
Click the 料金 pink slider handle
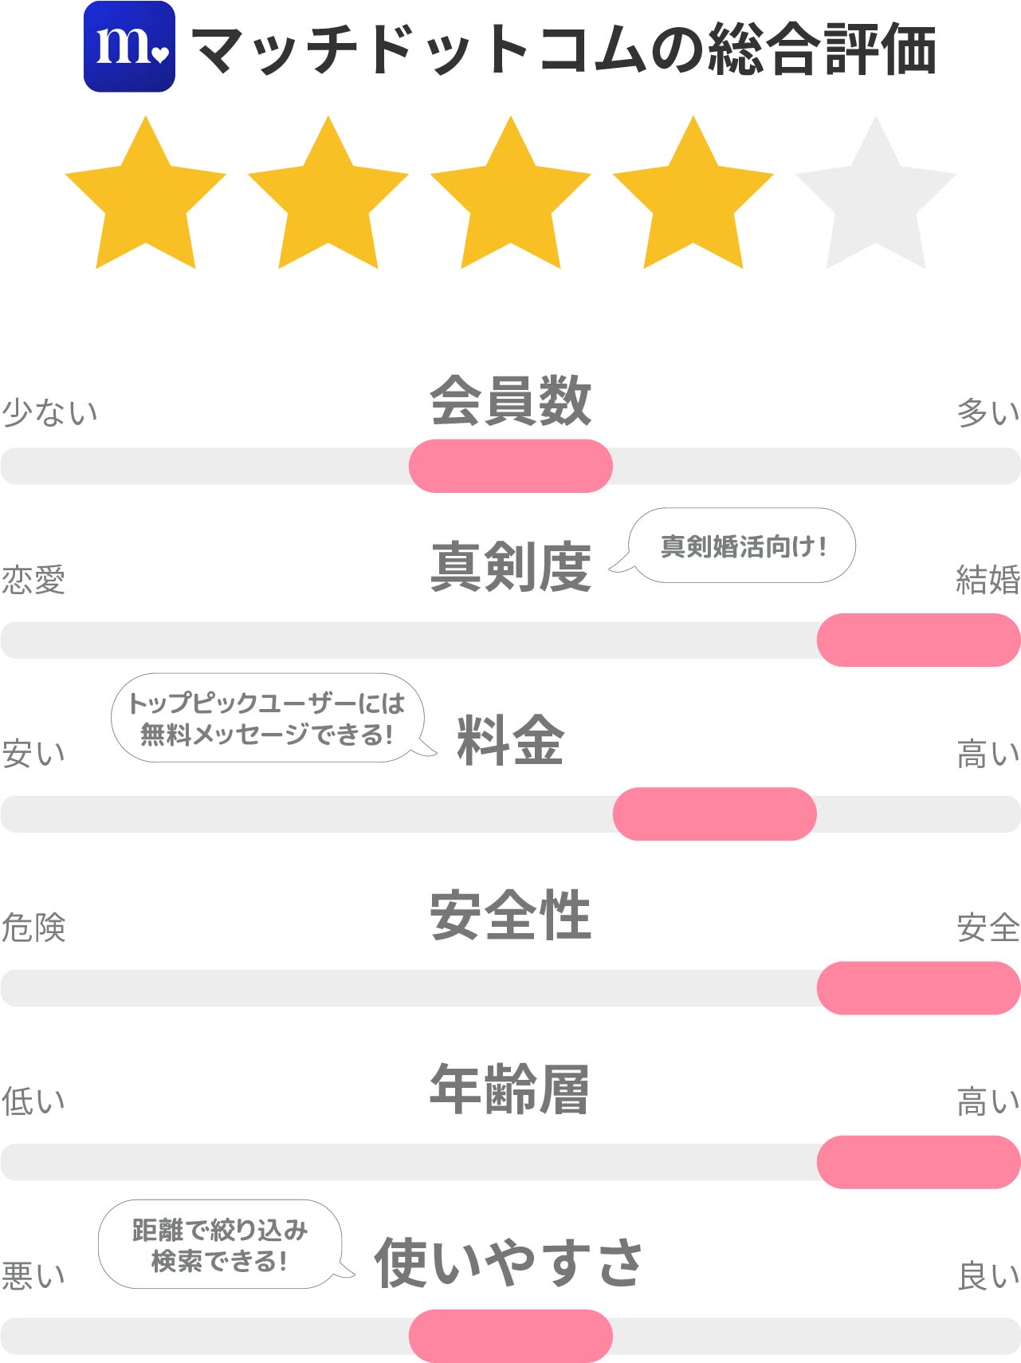coord(715,813)
